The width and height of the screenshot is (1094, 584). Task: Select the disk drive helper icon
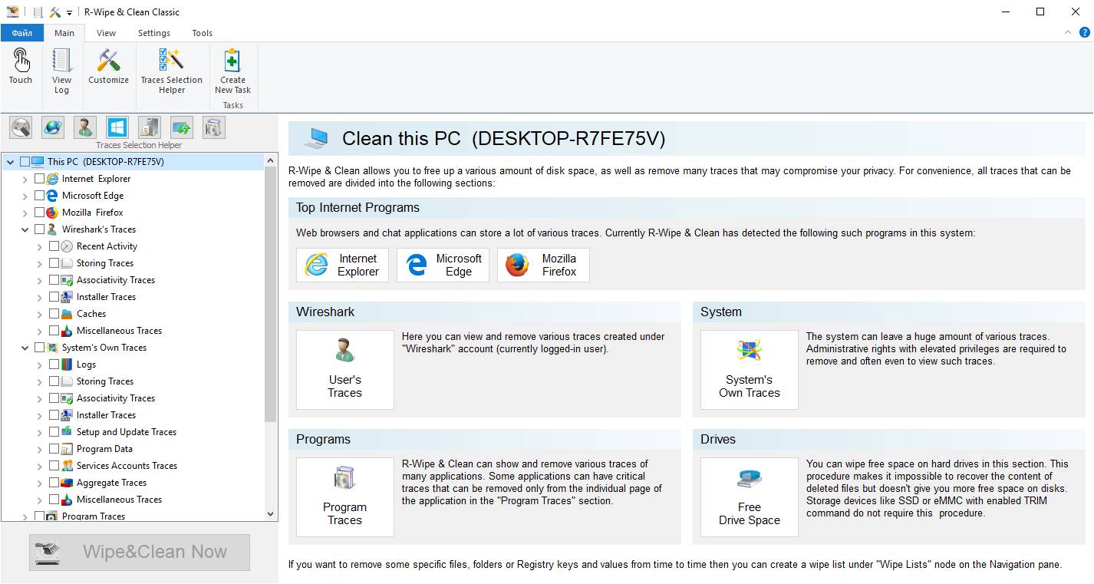click(21, 127)
